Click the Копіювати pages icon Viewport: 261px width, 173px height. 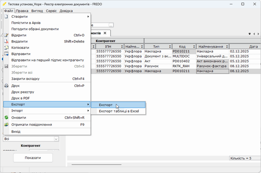tap(6, 48)
